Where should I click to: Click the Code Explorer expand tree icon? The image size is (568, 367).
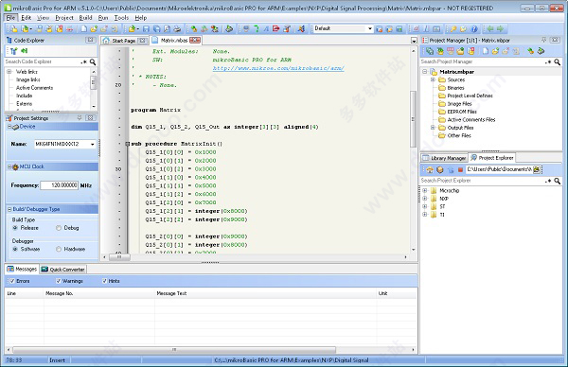(14, 51)
